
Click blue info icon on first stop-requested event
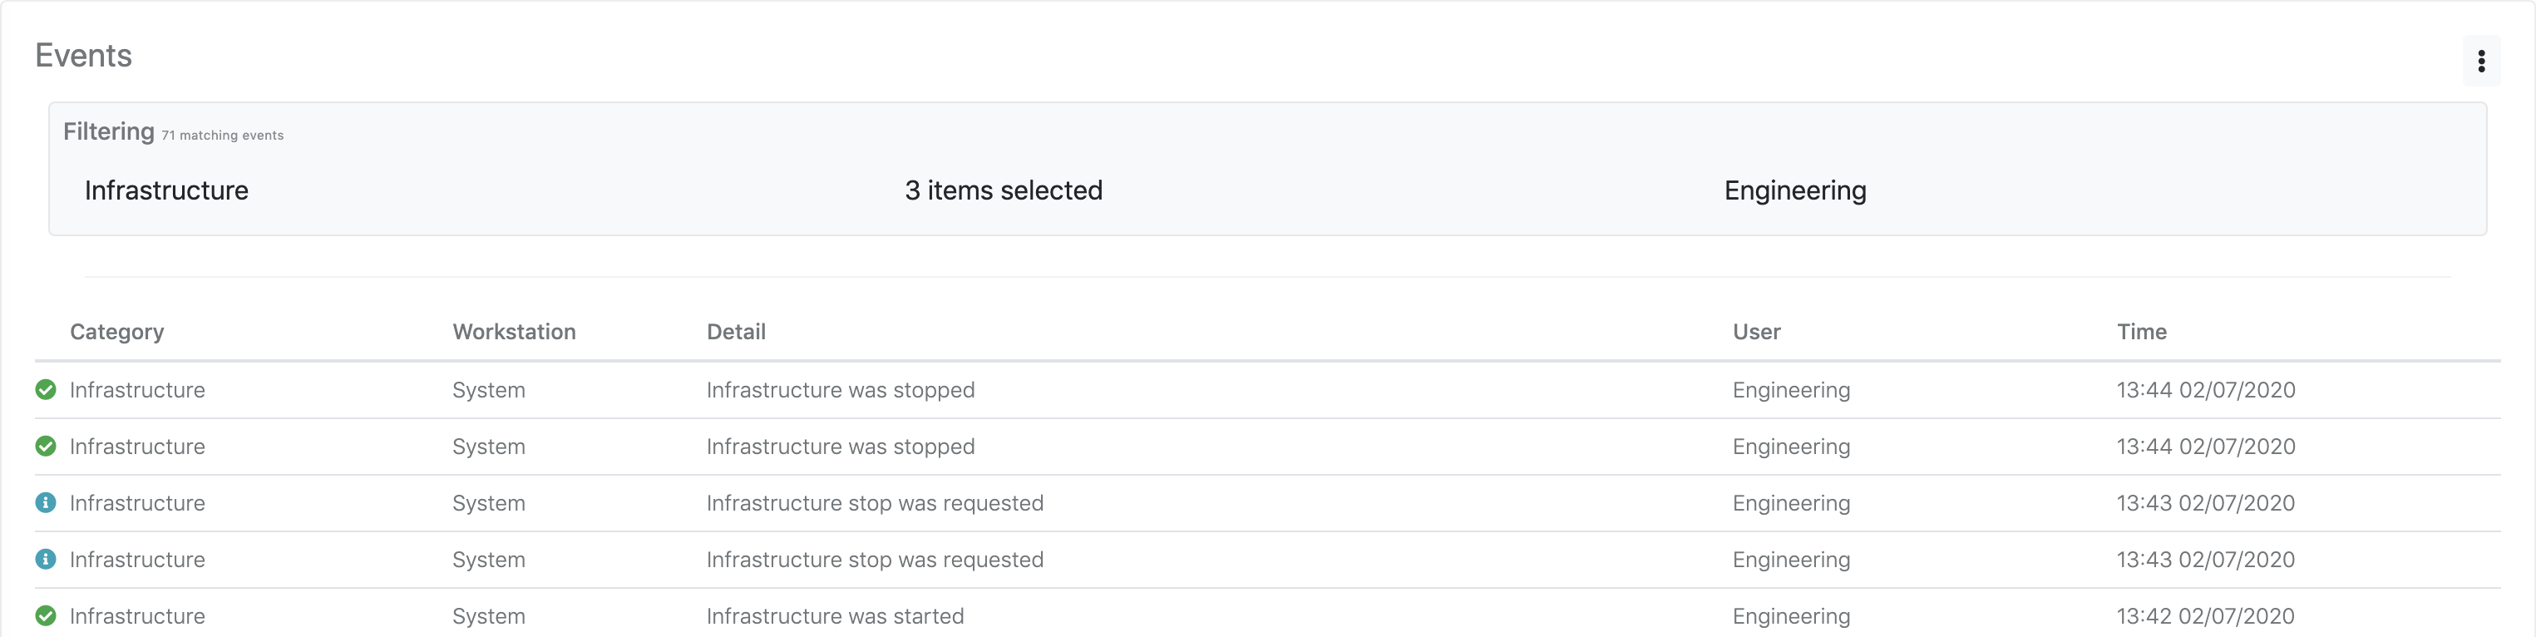pos(45,503)
